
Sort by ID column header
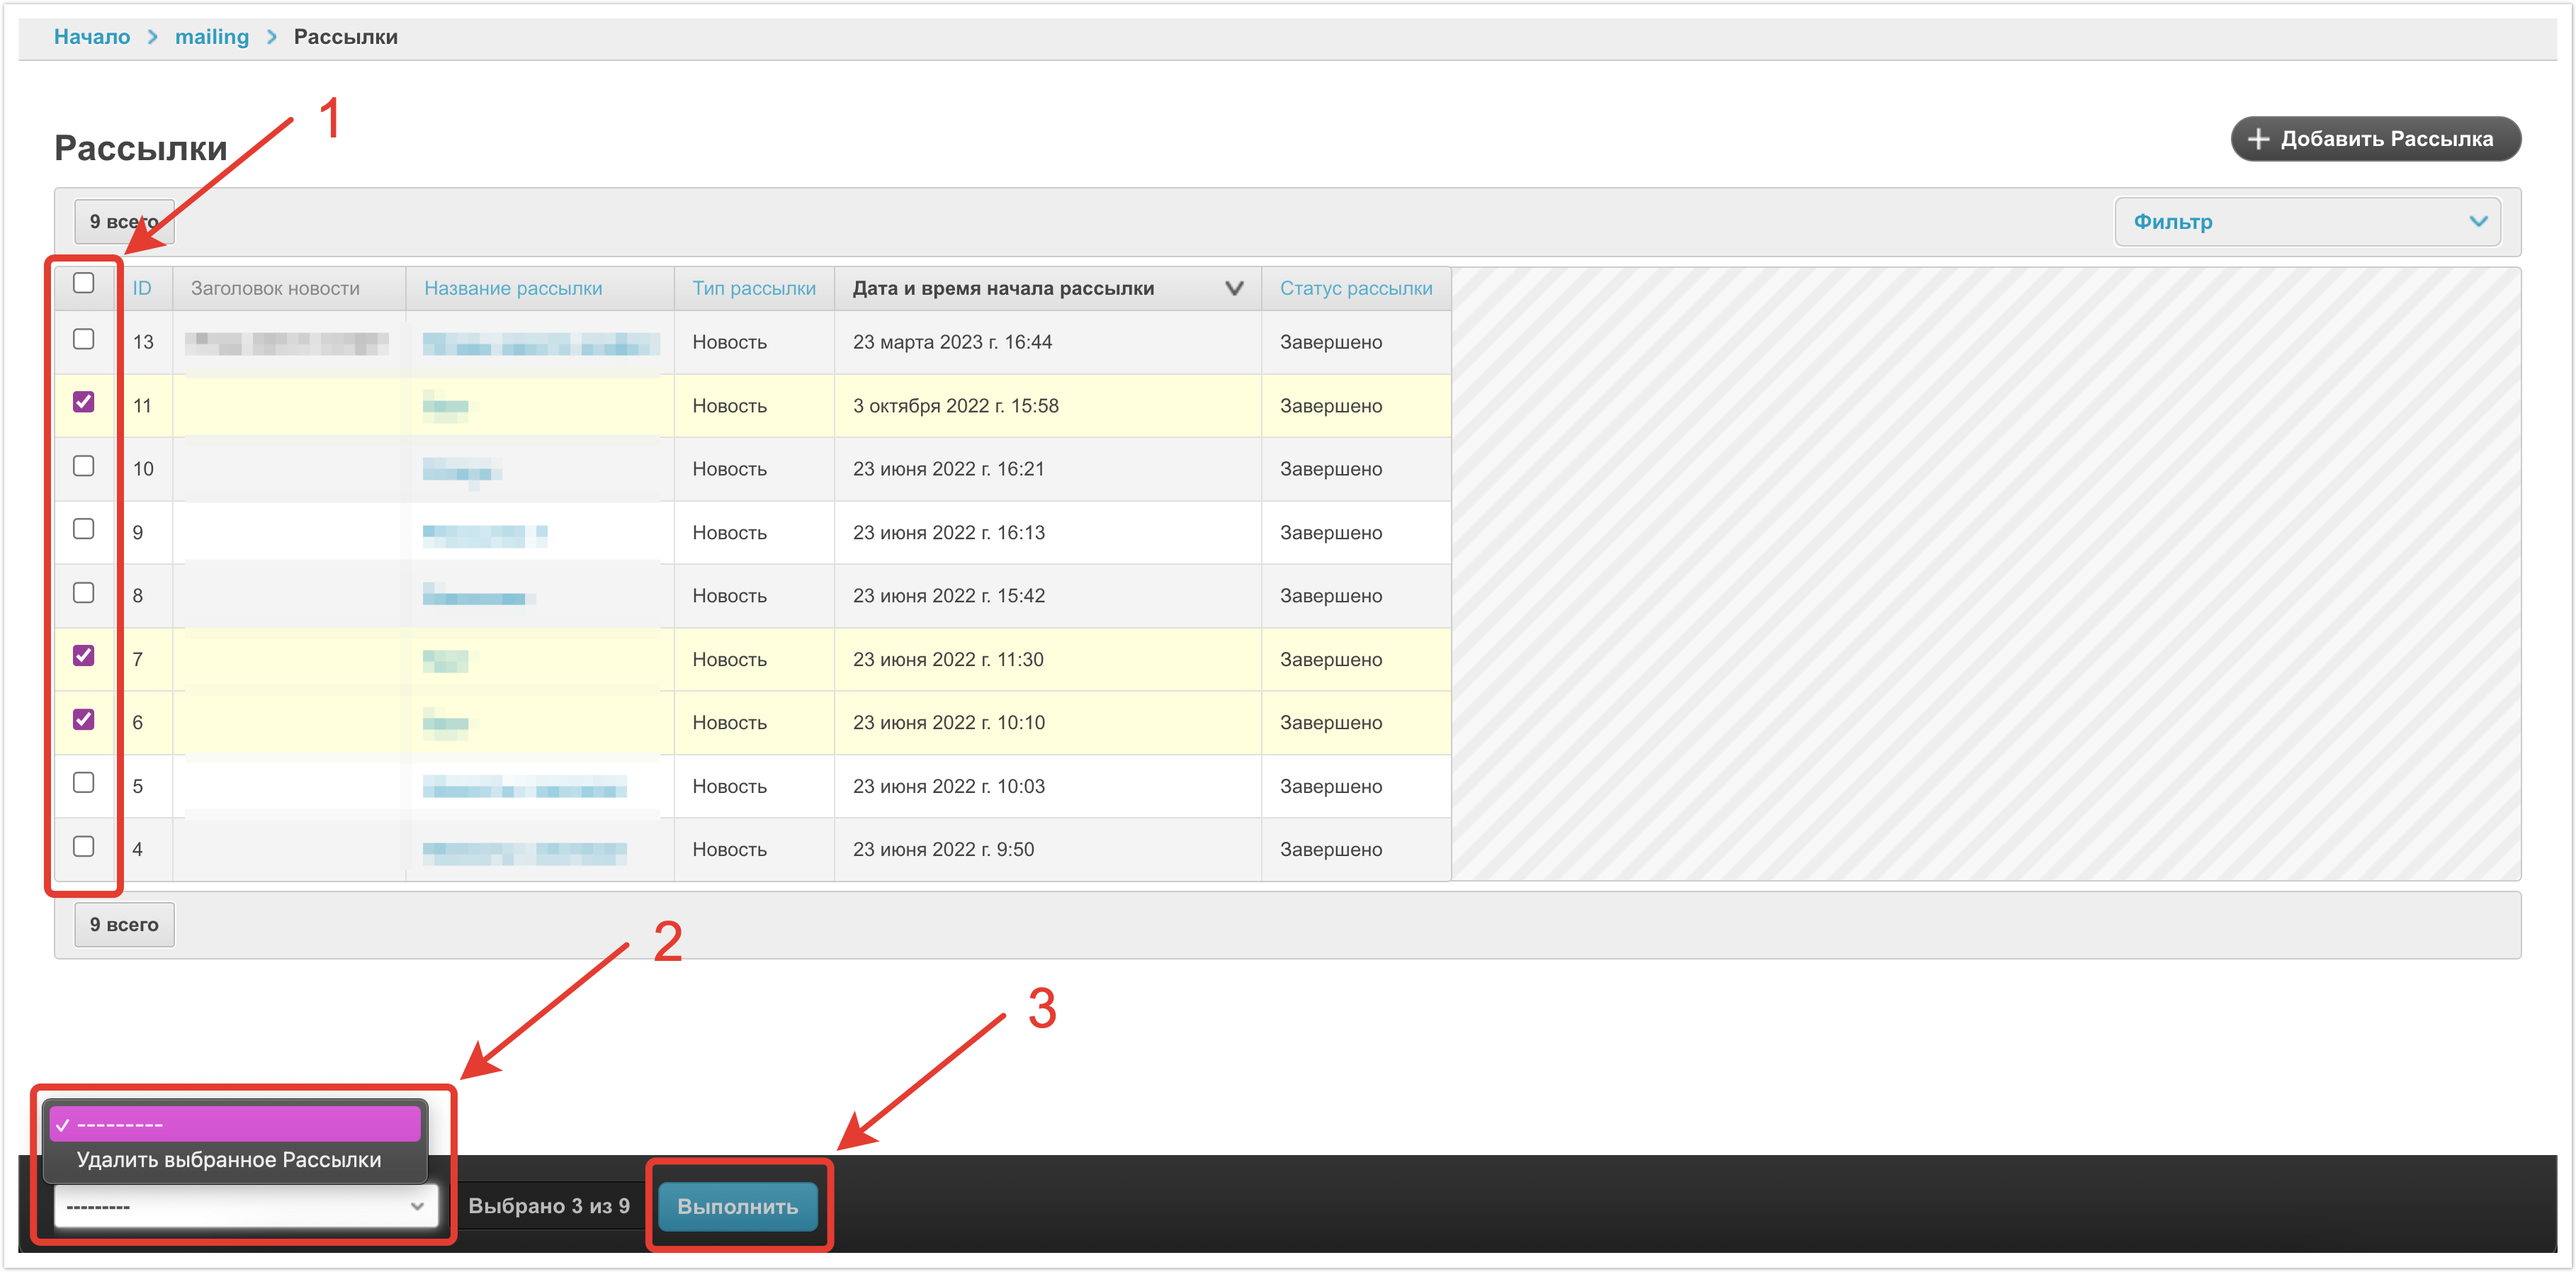142,288
